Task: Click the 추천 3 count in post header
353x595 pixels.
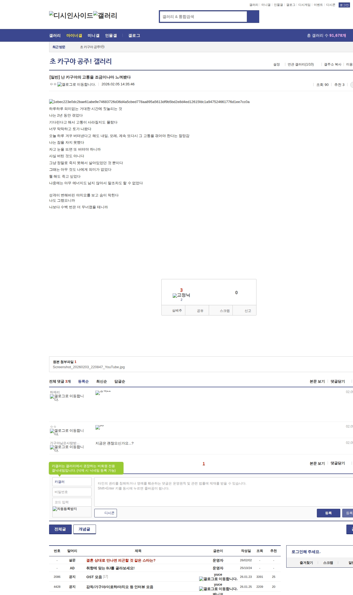Action: (339, 85)
